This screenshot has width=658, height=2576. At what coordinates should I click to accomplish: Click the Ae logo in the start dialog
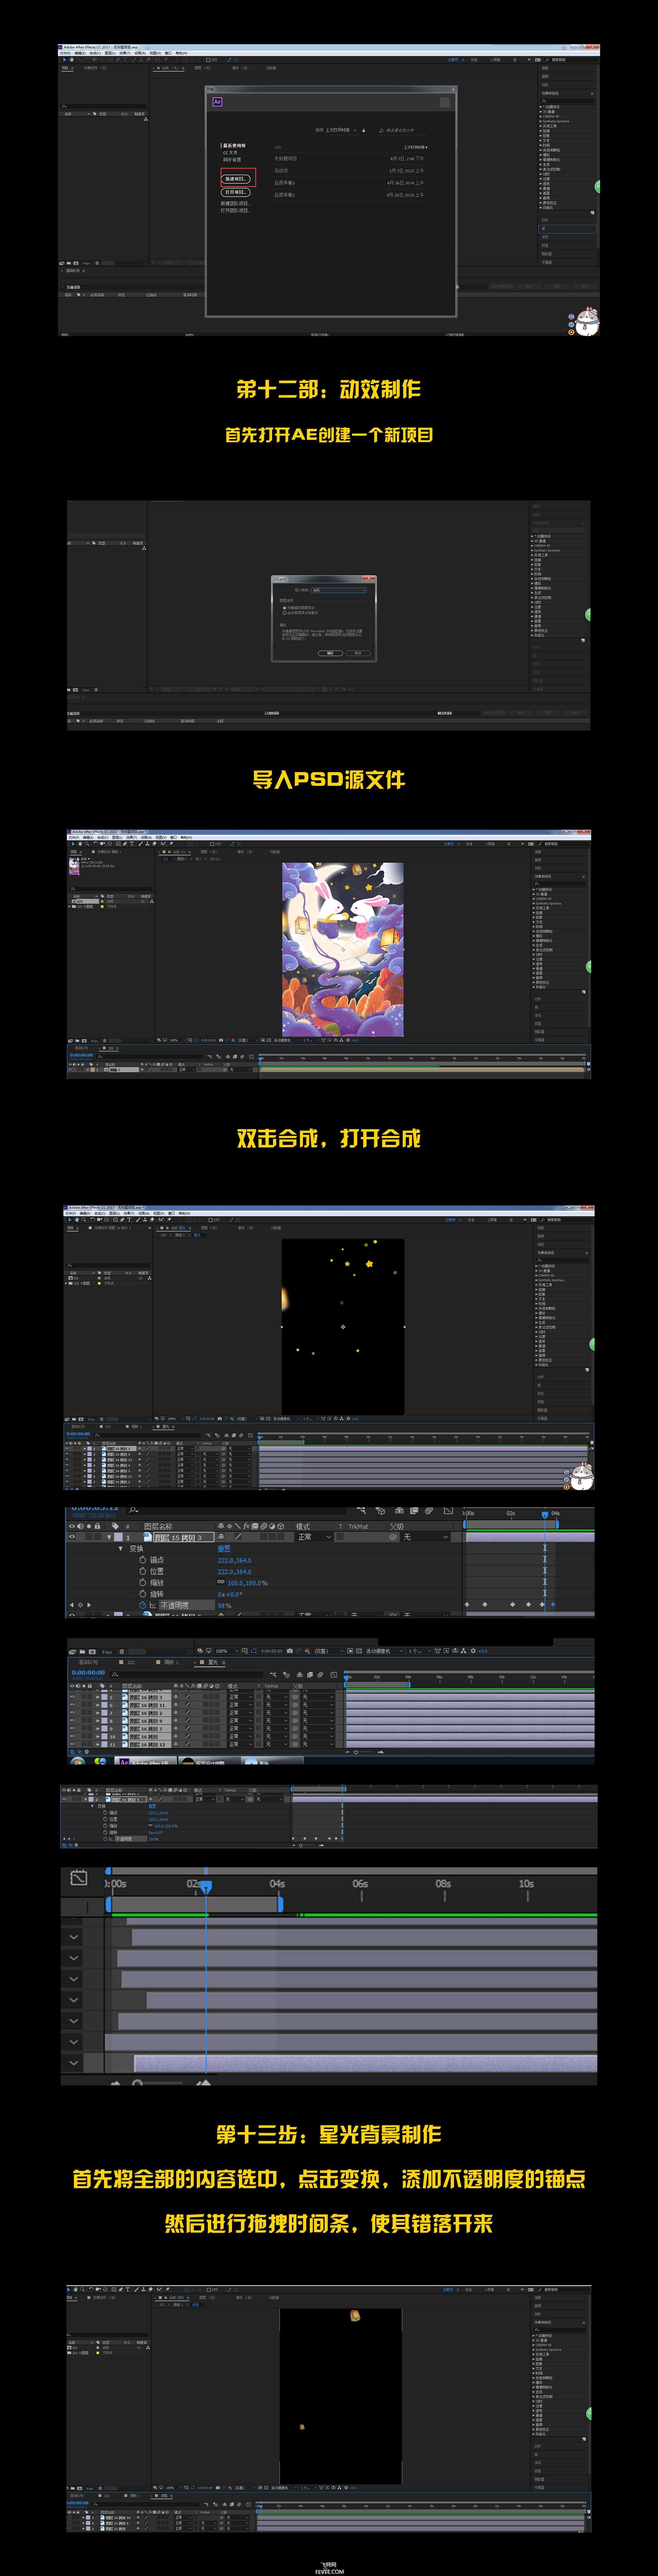pos(217,102)
